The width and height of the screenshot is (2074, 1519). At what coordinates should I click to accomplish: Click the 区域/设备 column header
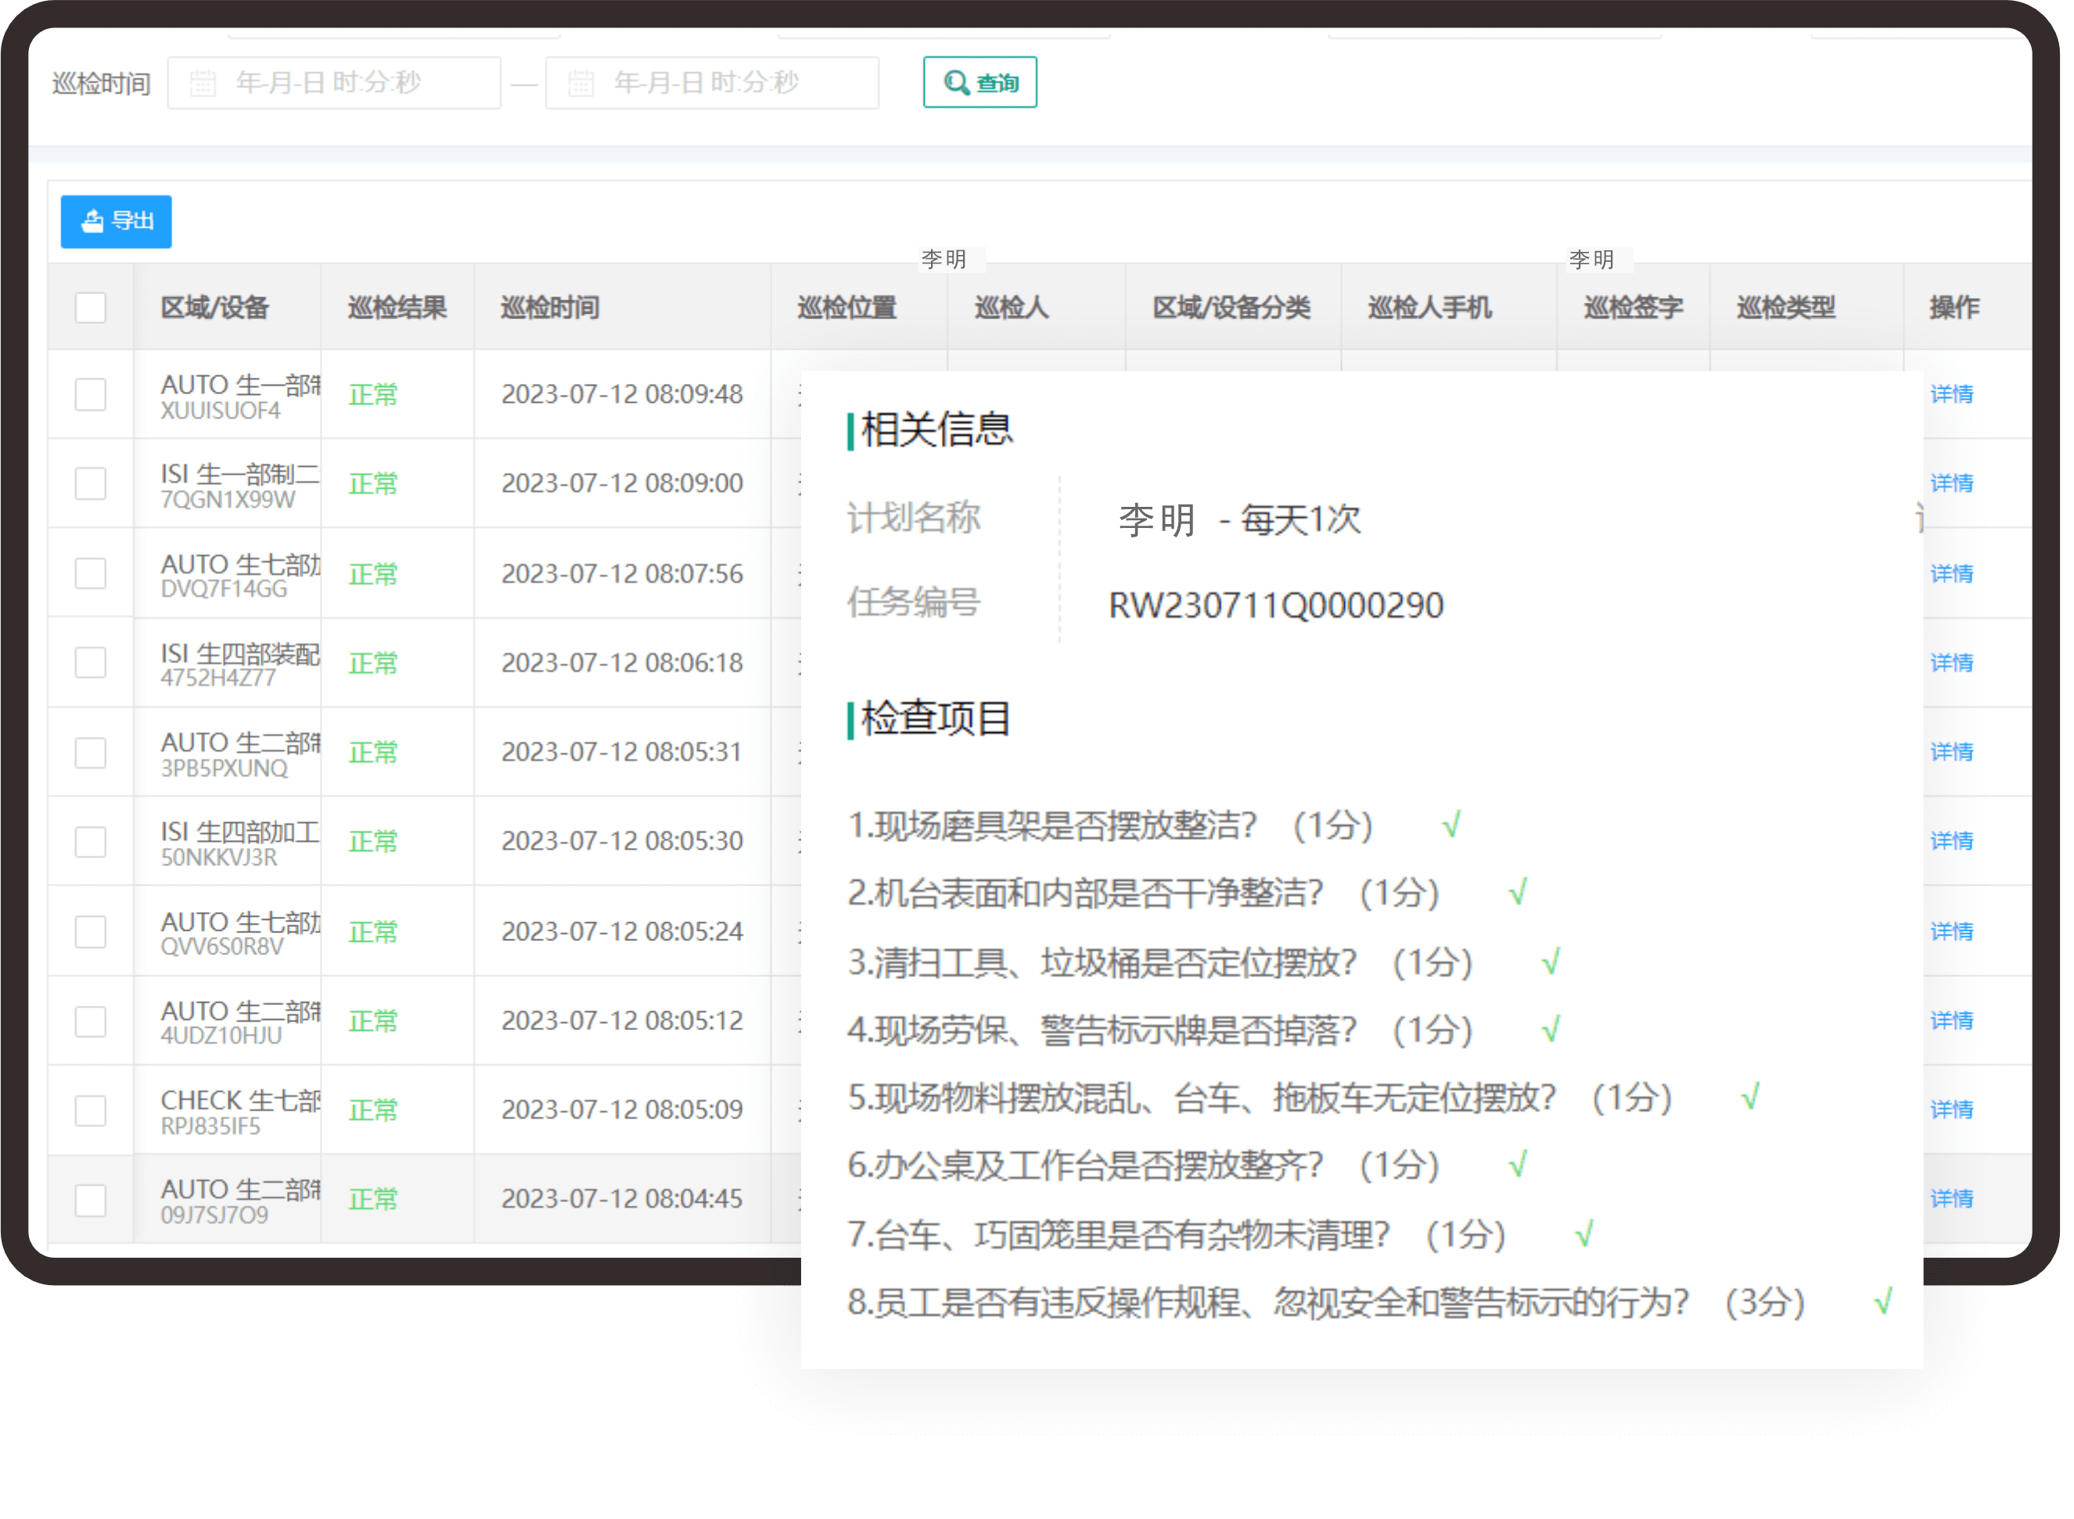(x=214, y=307)
